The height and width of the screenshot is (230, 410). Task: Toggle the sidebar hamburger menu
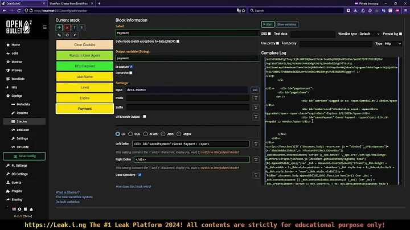pos(45,27)
